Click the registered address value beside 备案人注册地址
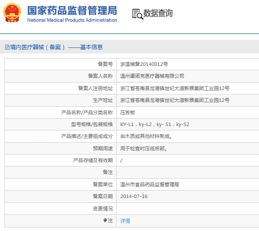This screenshot has height=231, width=259. point(175,88)
